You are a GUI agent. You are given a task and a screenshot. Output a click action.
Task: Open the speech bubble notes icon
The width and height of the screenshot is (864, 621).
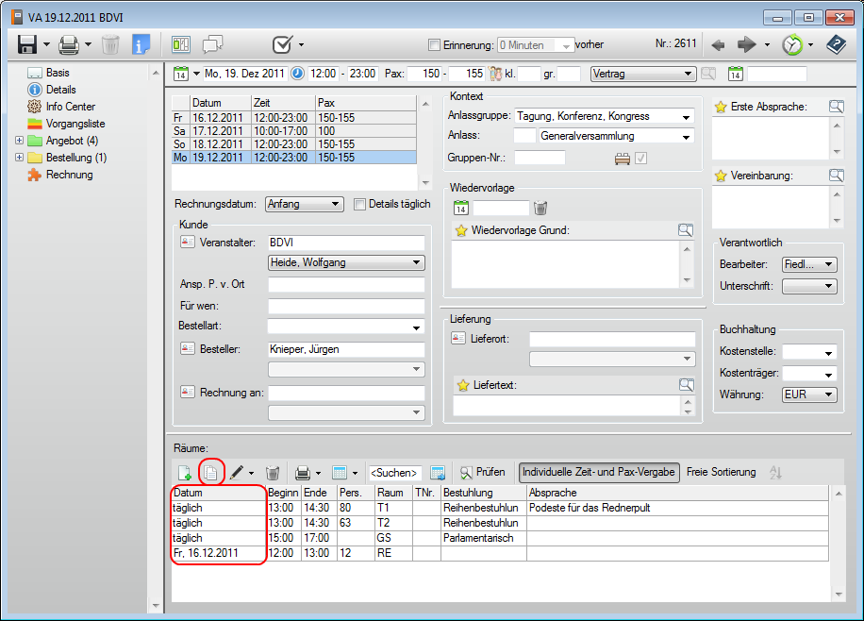212,44
